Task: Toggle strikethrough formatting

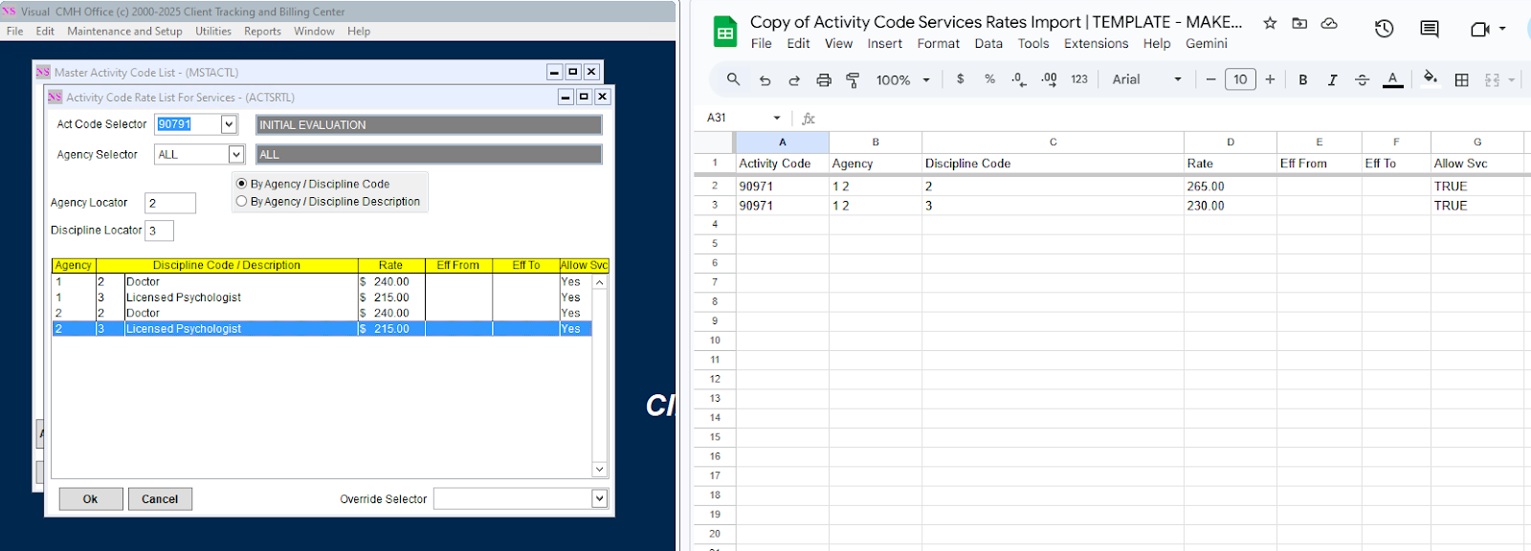Action: click(1362, 80)
